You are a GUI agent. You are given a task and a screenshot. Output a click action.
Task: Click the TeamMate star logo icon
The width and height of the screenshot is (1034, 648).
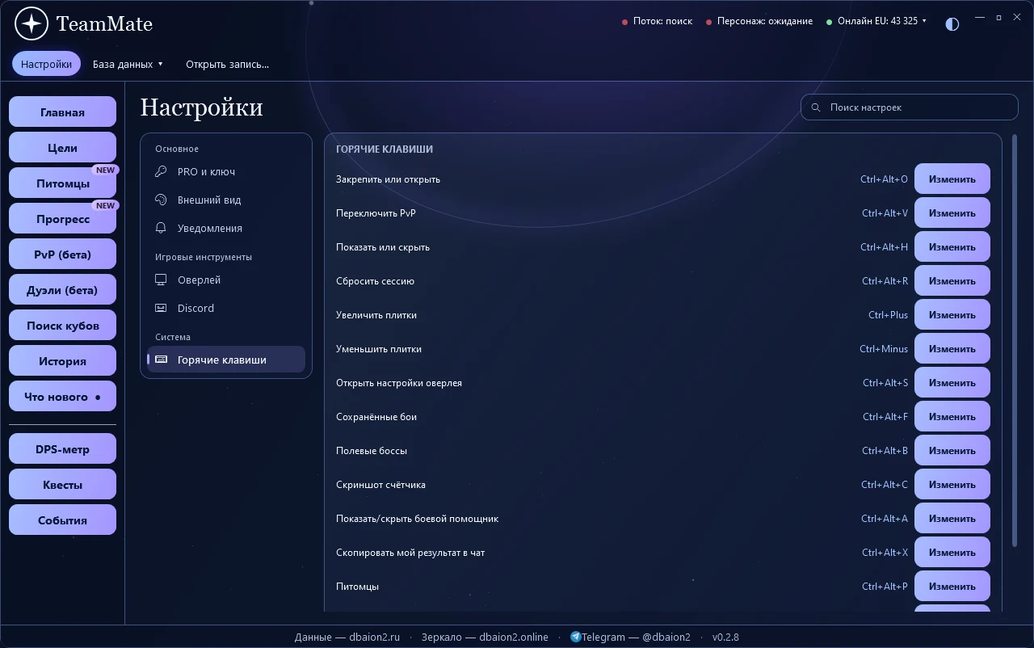click(x=32, y=24)
